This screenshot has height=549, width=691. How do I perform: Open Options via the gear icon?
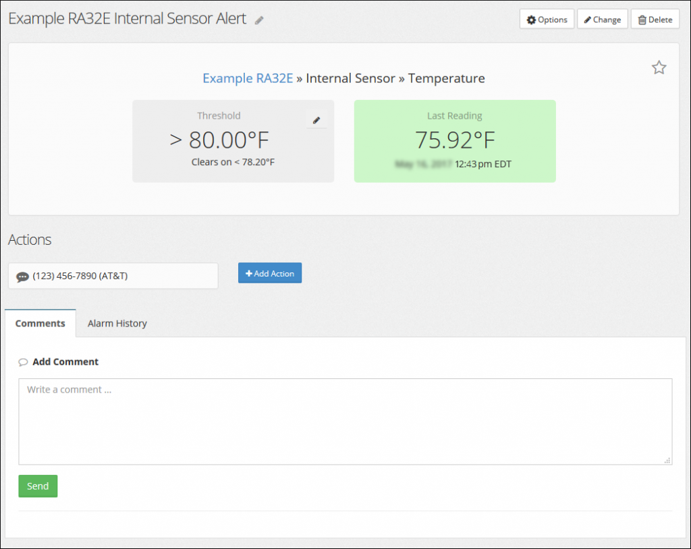[x=530, y=19]
